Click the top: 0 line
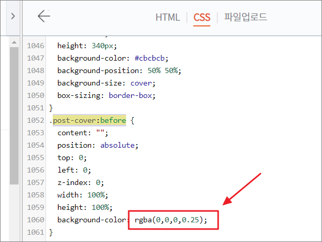 72,158
